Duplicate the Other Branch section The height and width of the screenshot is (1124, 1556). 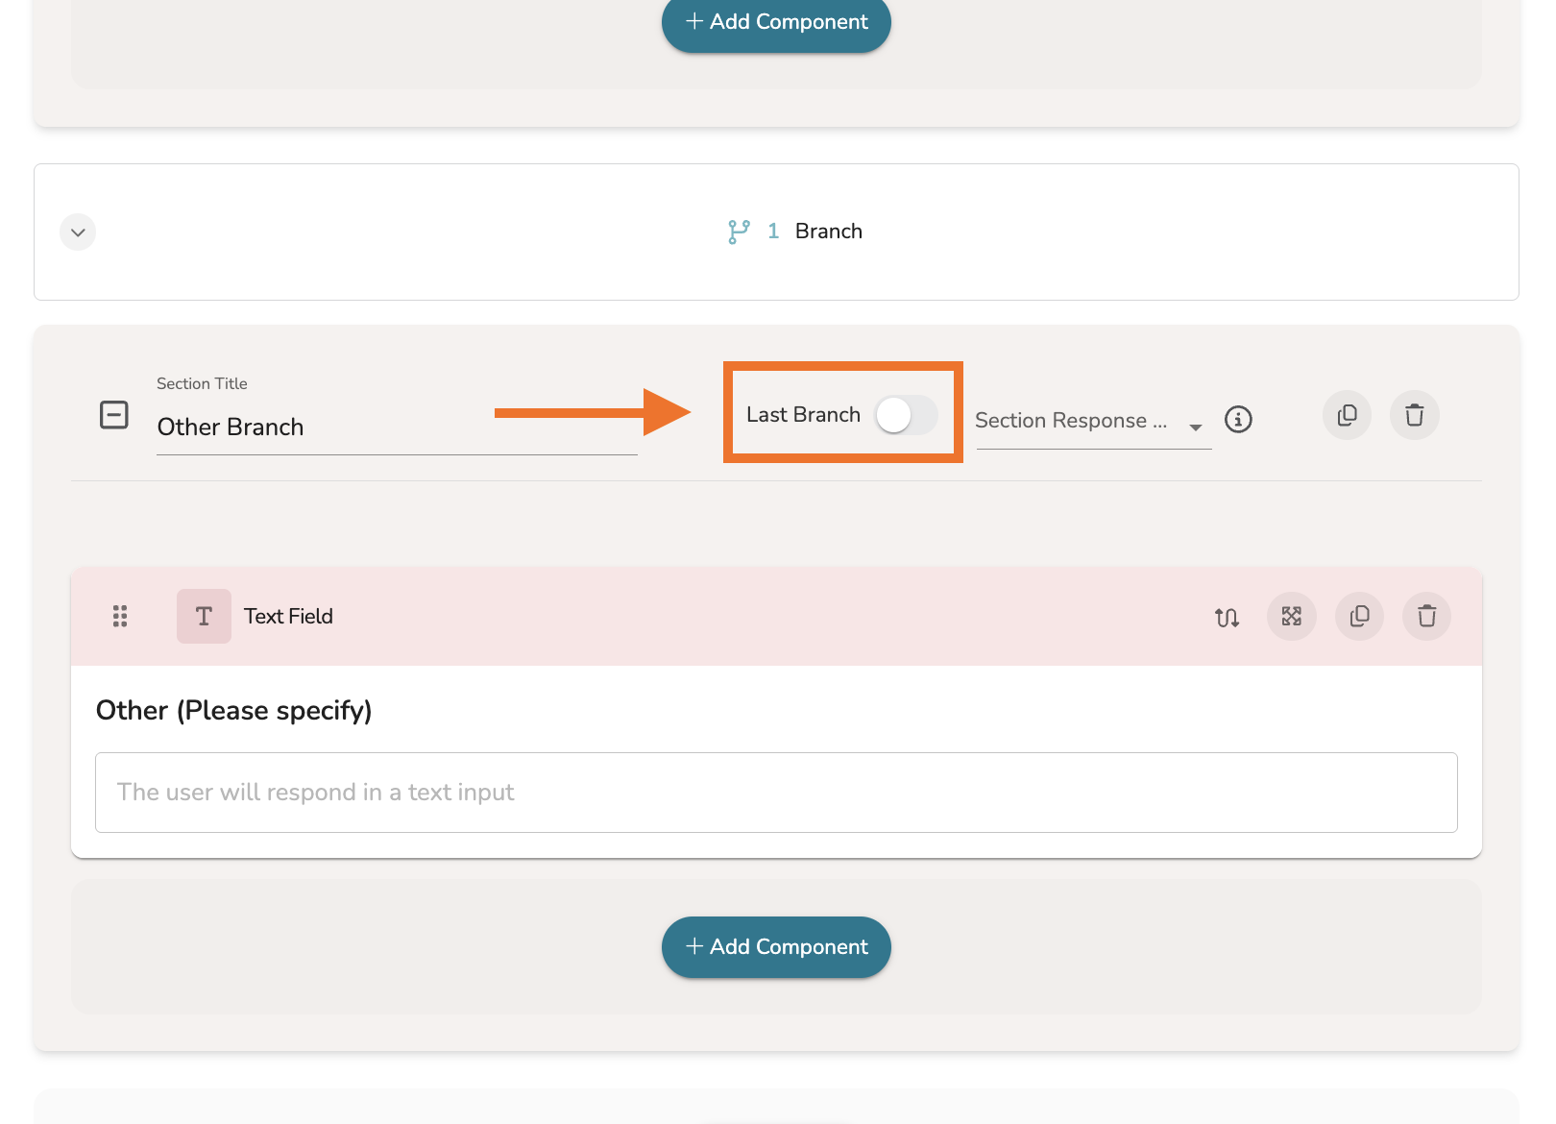coord(1348,416)
